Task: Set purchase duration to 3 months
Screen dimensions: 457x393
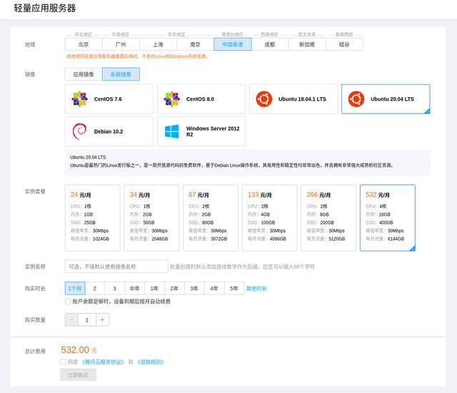Action: 114,289
